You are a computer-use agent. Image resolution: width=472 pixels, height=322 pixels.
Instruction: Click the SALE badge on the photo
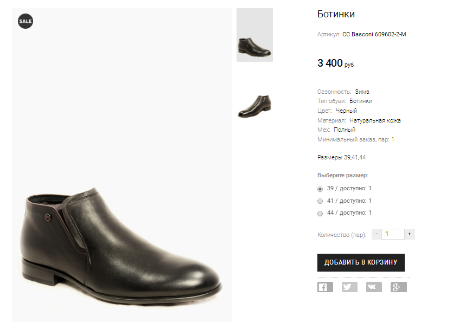coord(25,21)
